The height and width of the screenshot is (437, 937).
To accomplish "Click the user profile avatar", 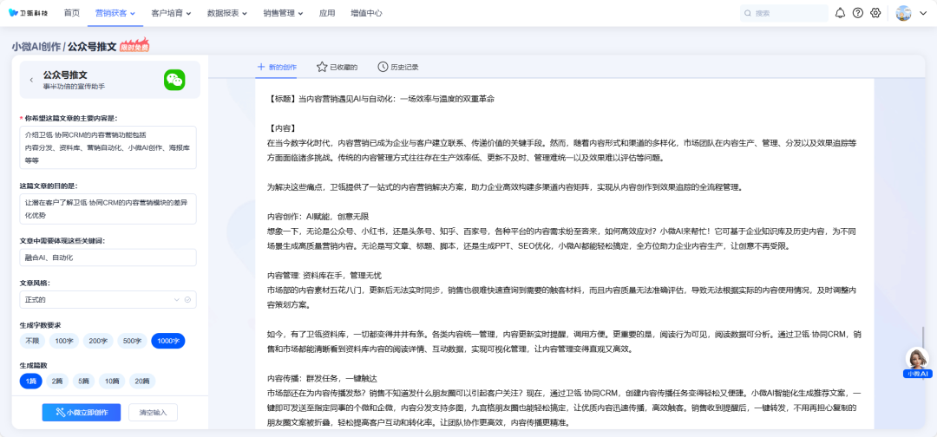I will click(903, 13).
